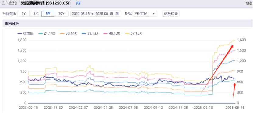The height and width of the screenshot is (113, 253).
Task: Open the calendar icon in date range
Action: click(117, 14)
